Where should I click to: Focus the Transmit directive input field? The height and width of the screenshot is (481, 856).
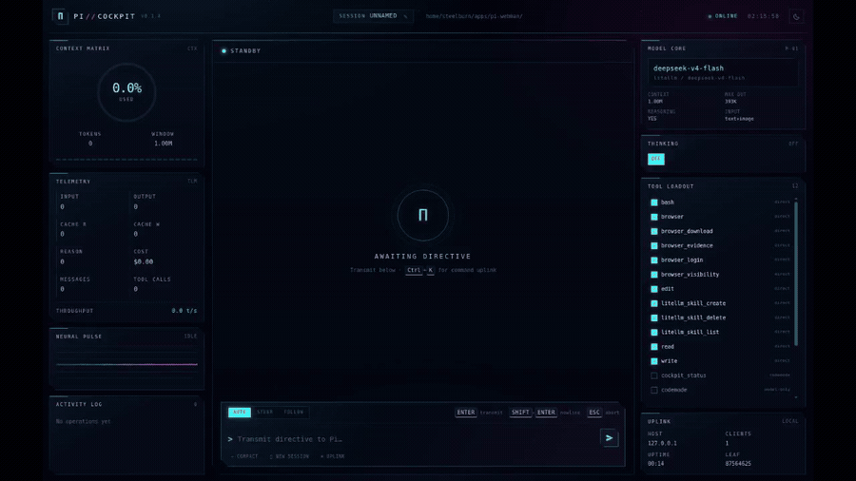pos(415,439)
